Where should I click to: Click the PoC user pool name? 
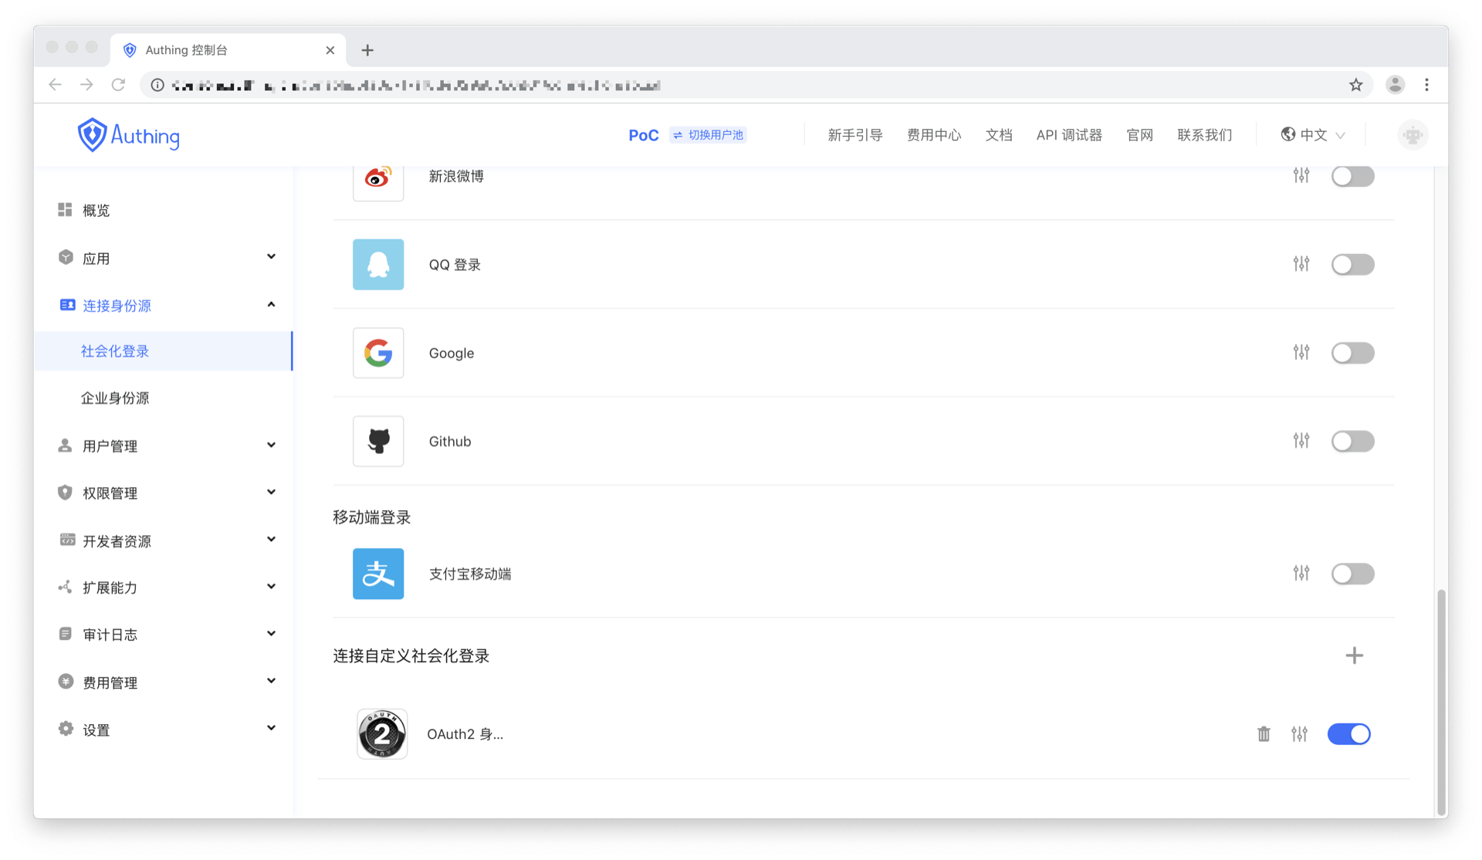click(644, 135)
